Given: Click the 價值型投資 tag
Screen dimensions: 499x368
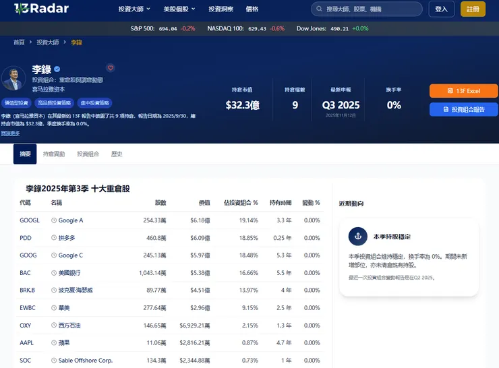Looking at the screenshot, I should click(16, 103).
